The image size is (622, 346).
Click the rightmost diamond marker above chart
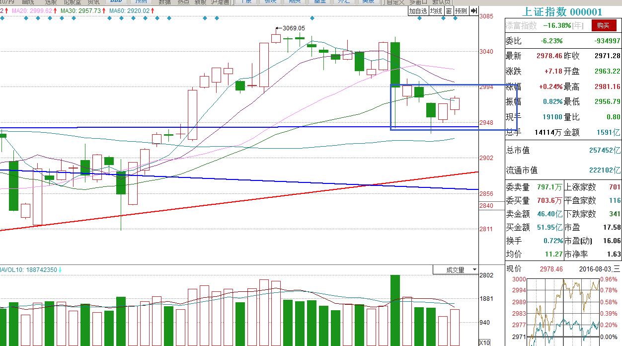tap(455, 18)
